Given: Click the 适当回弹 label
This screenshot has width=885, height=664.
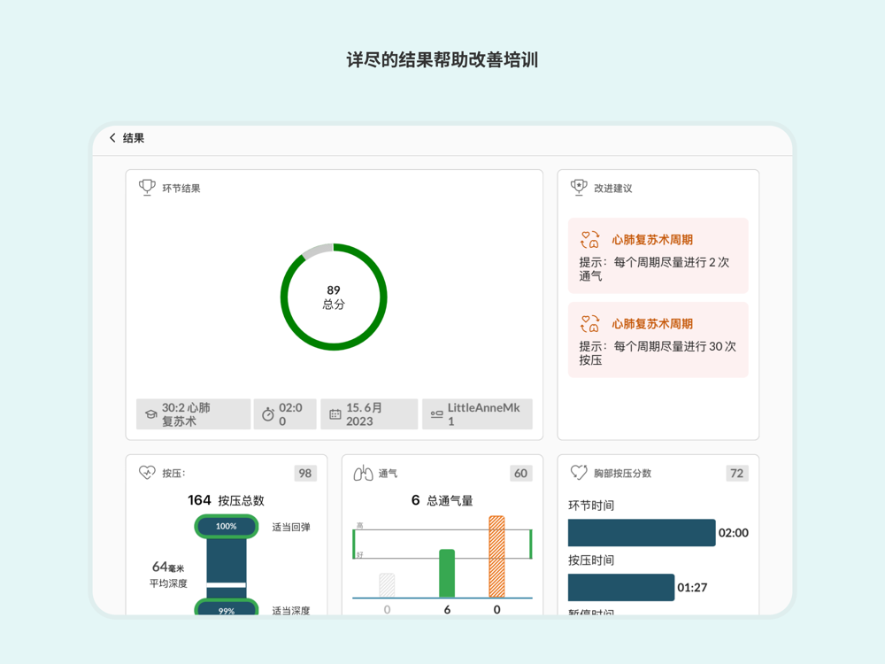Looking at the screenshot, I should [291, 527].
